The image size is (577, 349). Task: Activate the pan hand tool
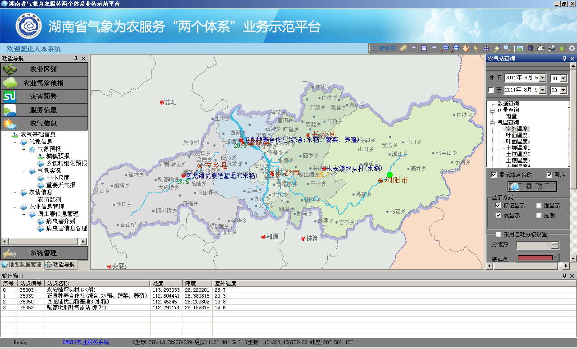pos(465,48)
